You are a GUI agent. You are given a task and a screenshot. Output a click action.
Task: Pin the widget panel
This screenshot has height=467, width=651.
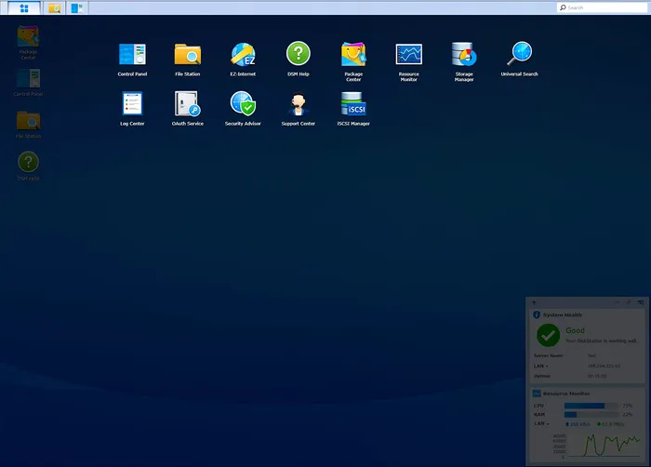629,302
